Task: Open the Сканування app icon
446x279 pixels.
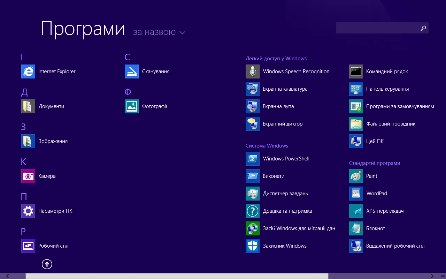Action: point(132,71)
